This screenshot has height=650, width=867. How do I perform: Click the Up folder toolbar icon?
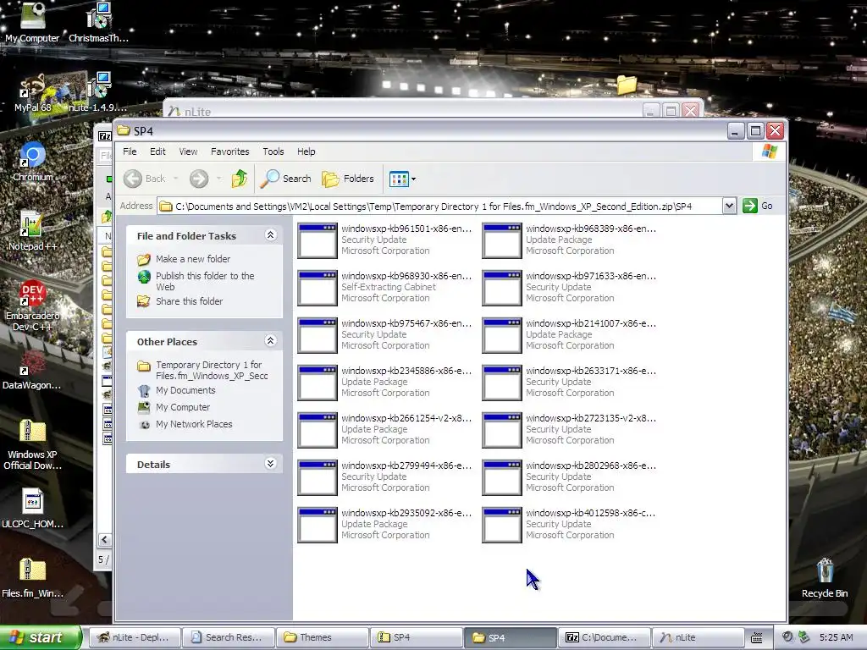pos(240,179)
